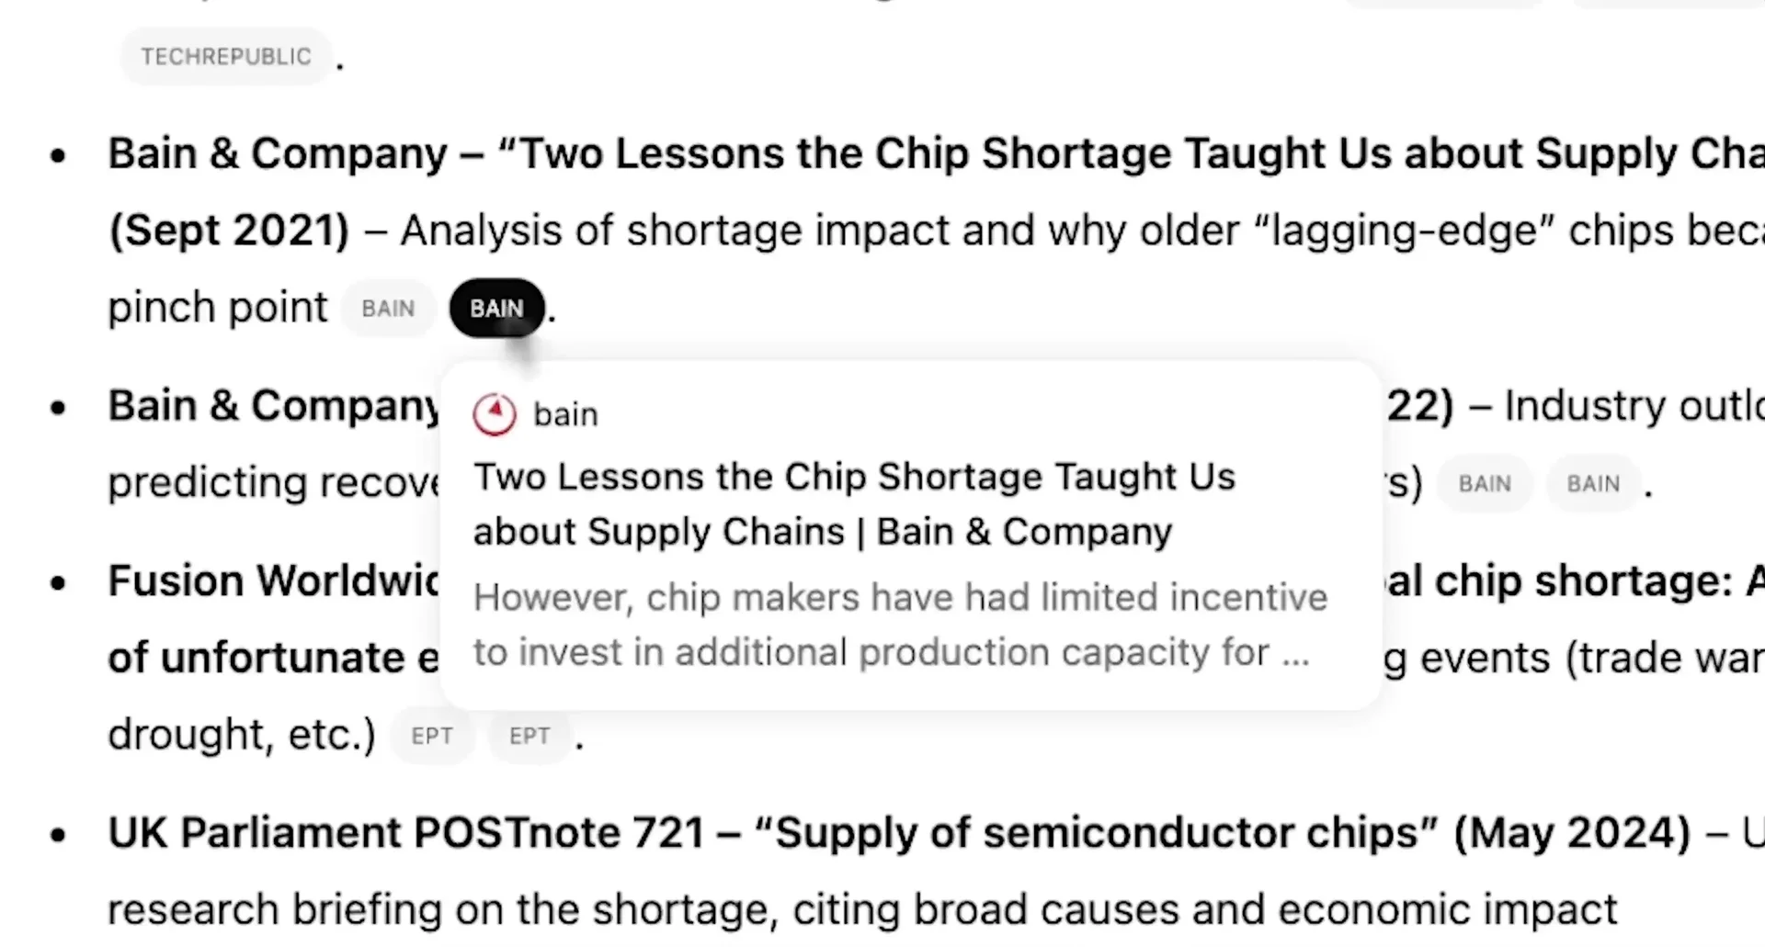
Task: Open the popup article title link
Action: 853,504
